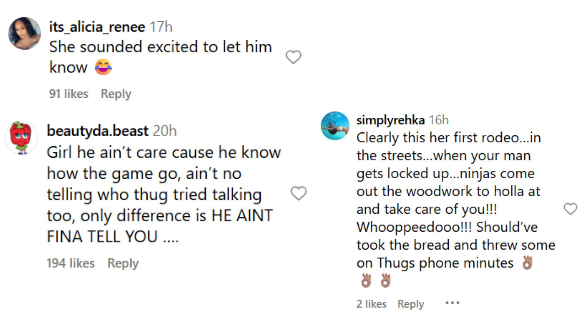Click the laughing emoji in its_alicia_renee's comment
588x331 pixels.
(x=103, y=66)
